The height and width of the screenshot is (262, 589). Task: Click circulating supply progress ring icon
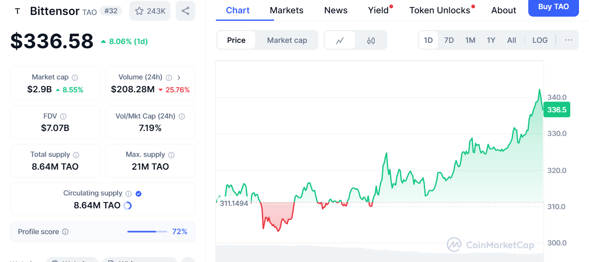click(x=128, y=205)
